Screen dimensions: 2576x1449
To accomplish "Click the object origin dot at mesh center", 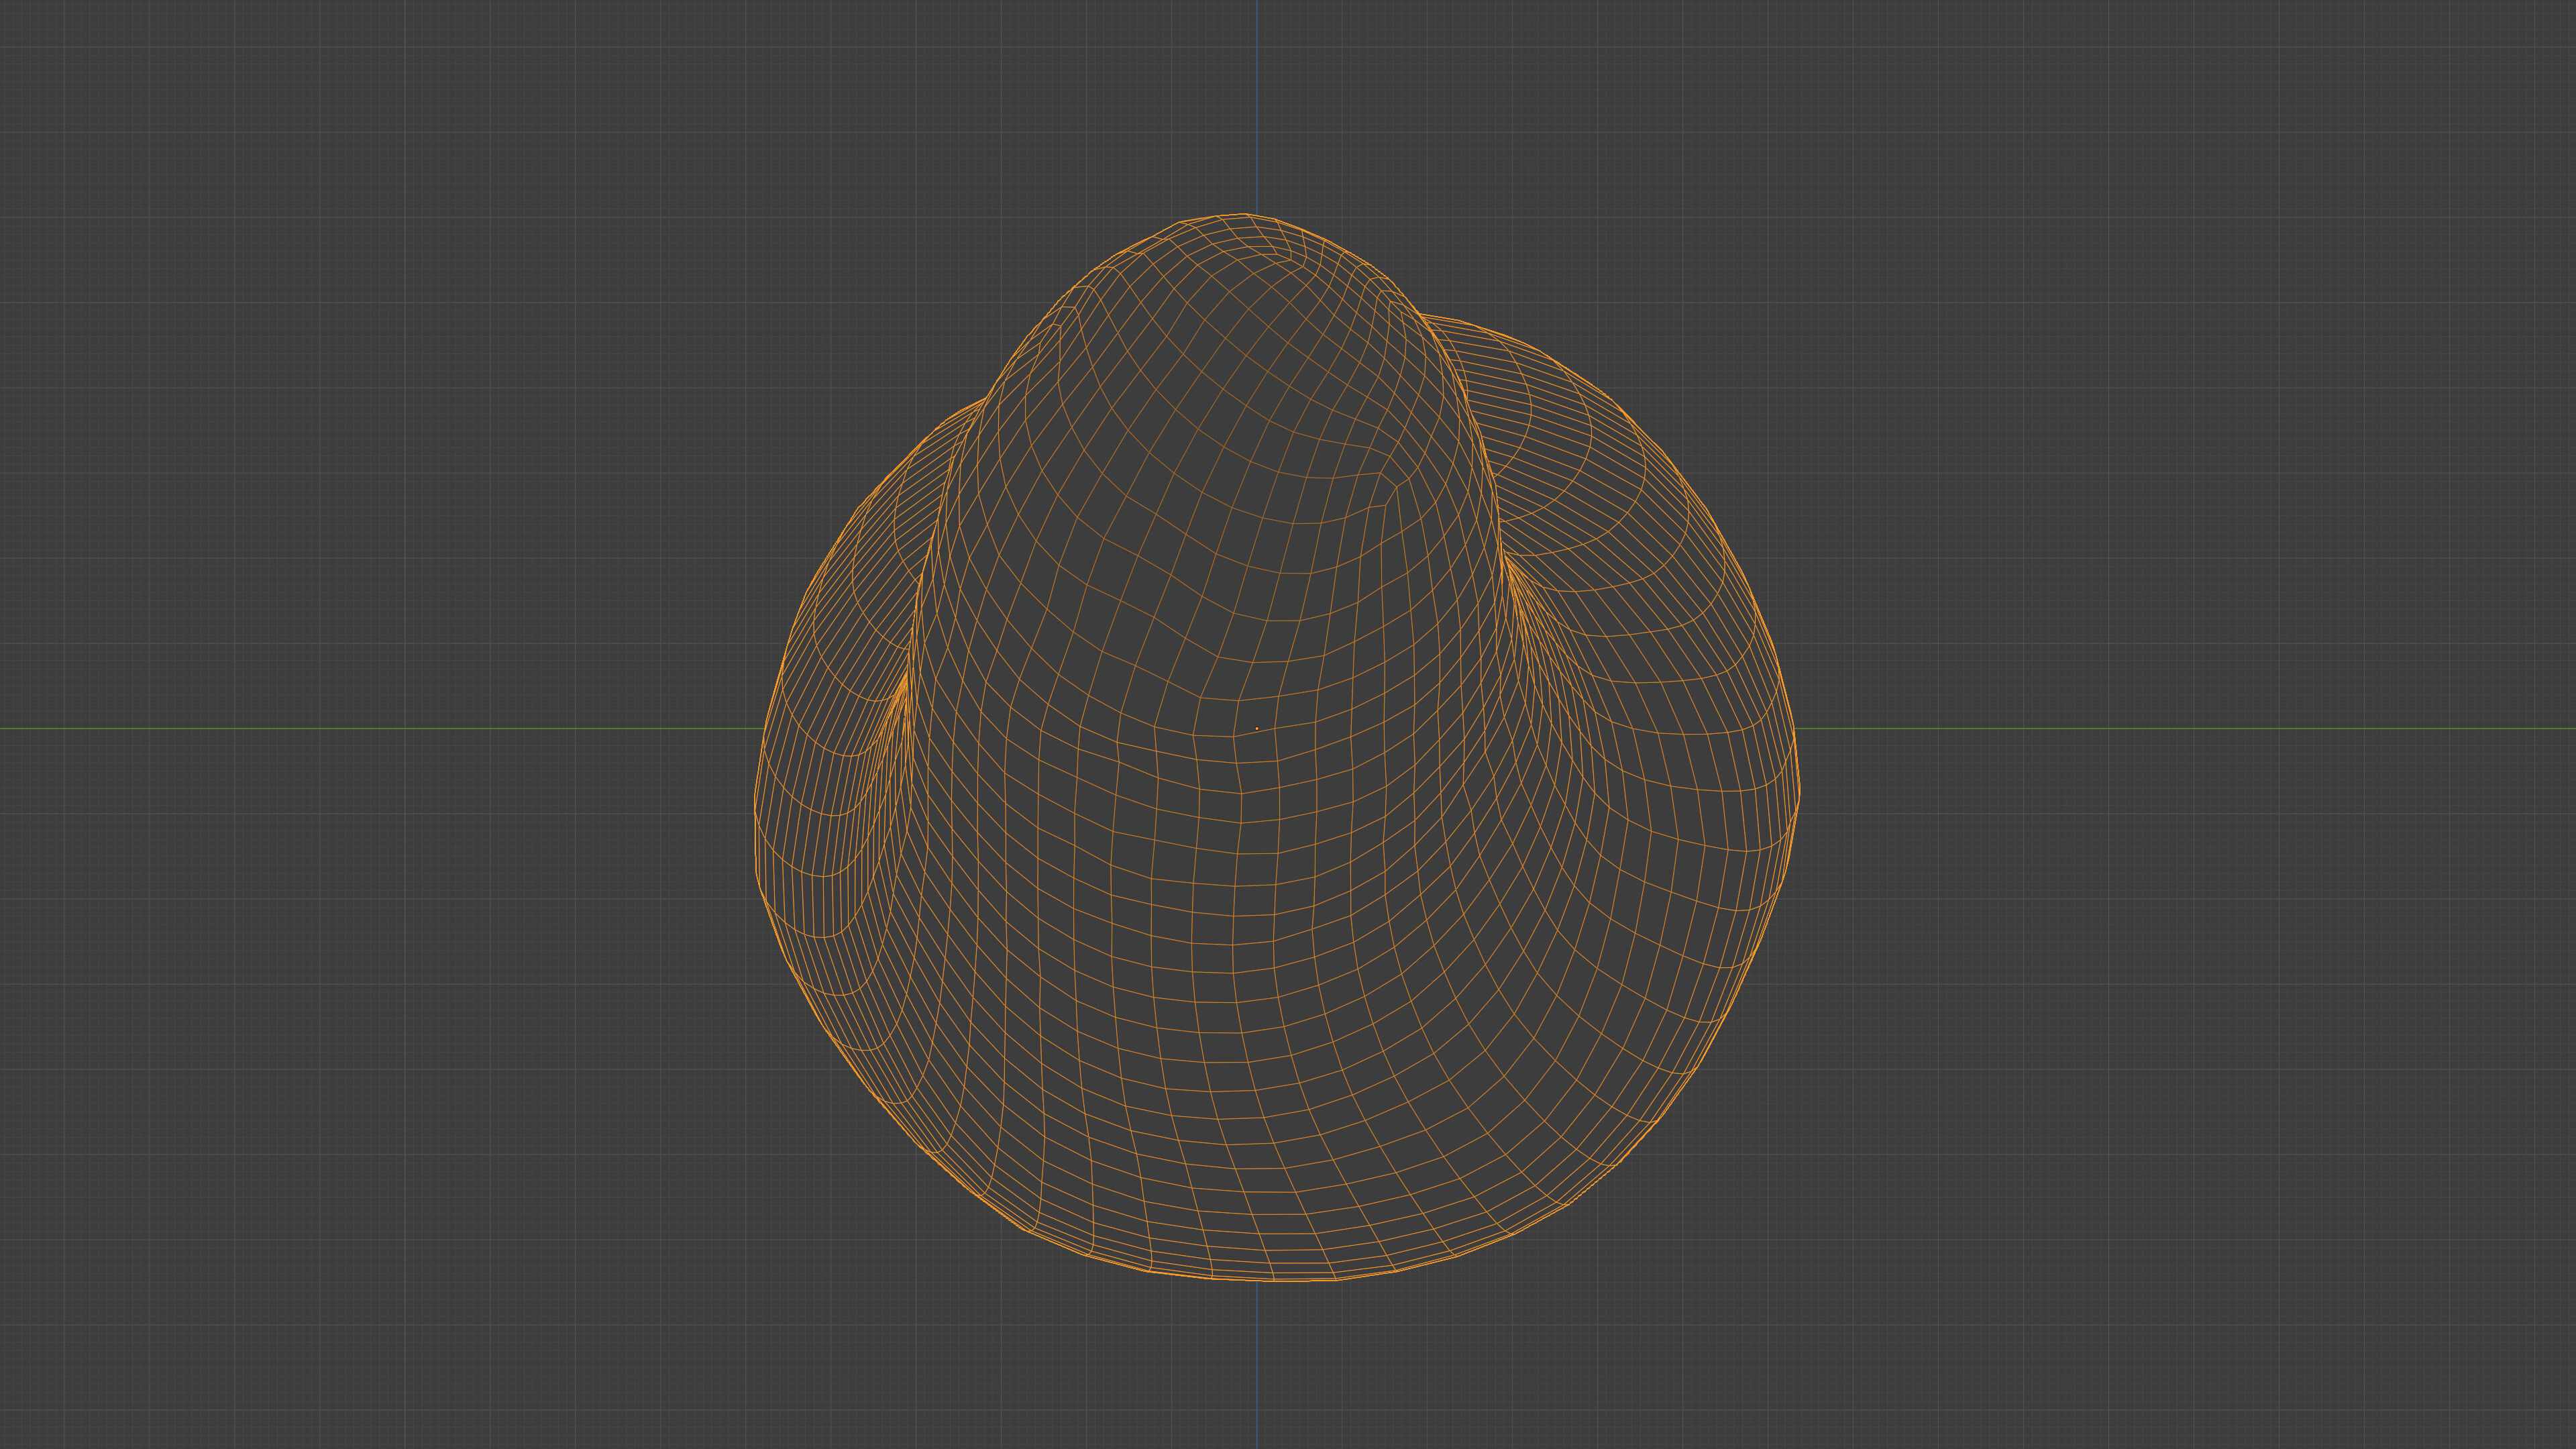I will 1256,728.
